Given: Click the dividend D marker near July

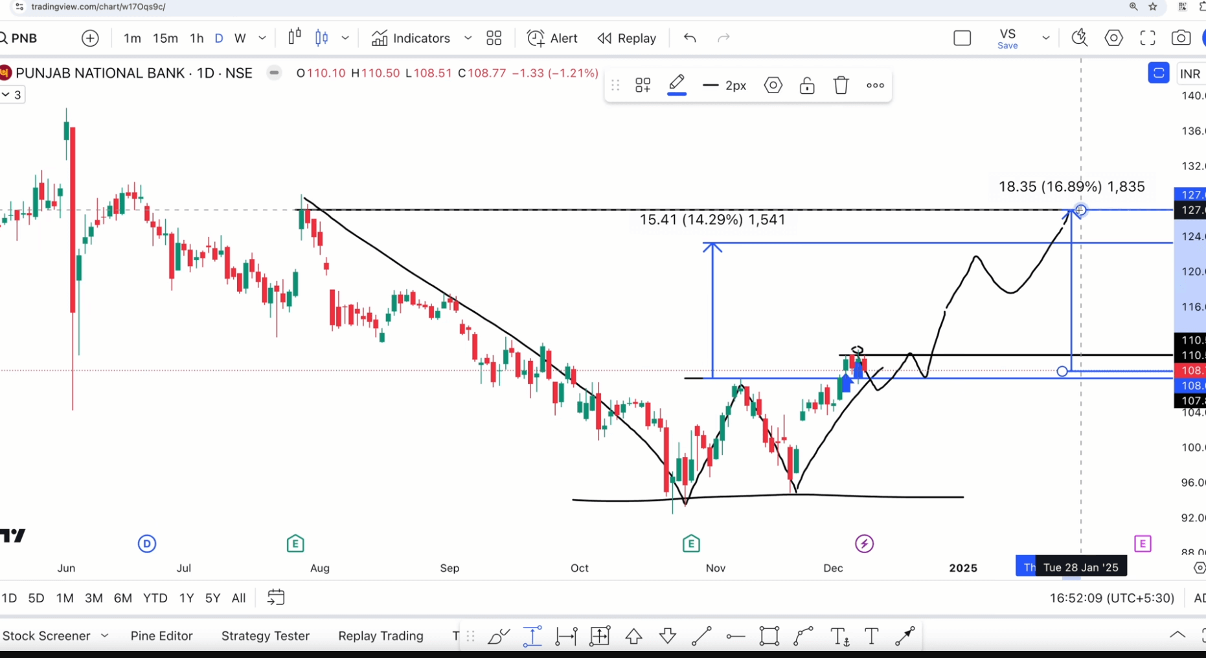Looking at the screenshot, I should point(147,543).
